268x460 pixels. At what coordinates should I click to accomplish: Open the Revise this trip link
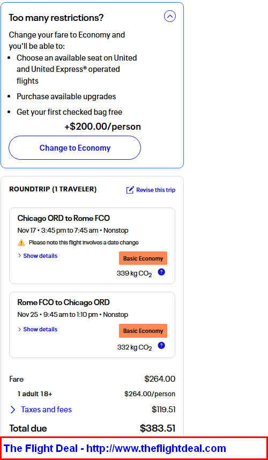[x=155, y=190]
